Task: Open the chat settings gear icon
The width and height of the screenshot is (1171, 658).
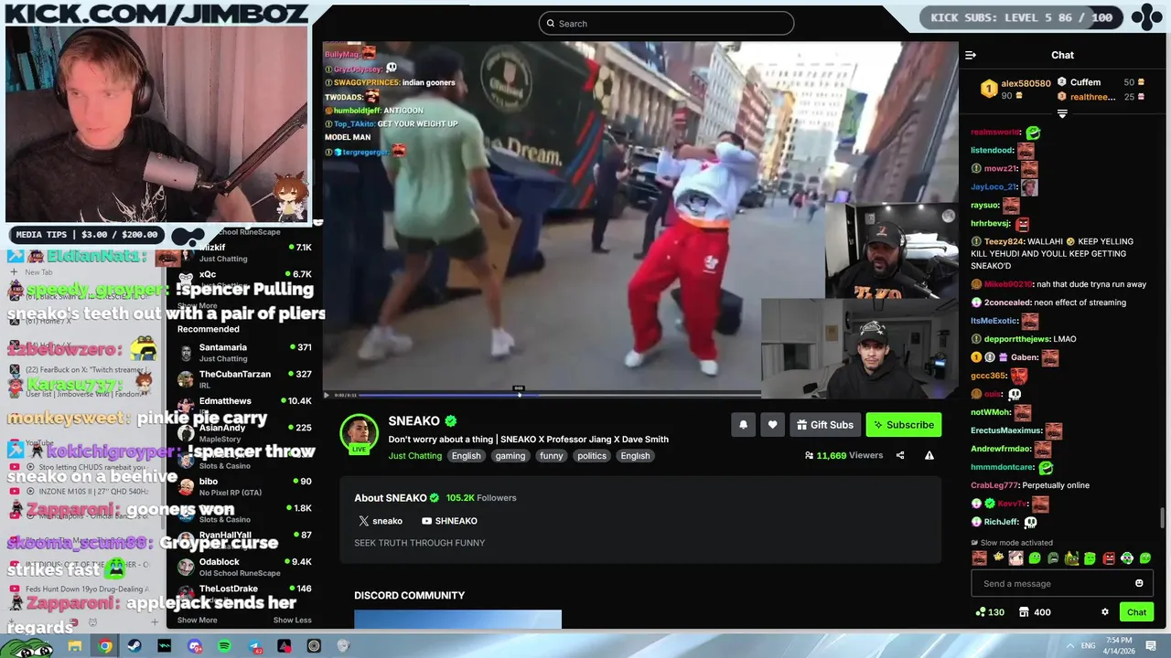Action: tap(1104, 612)
